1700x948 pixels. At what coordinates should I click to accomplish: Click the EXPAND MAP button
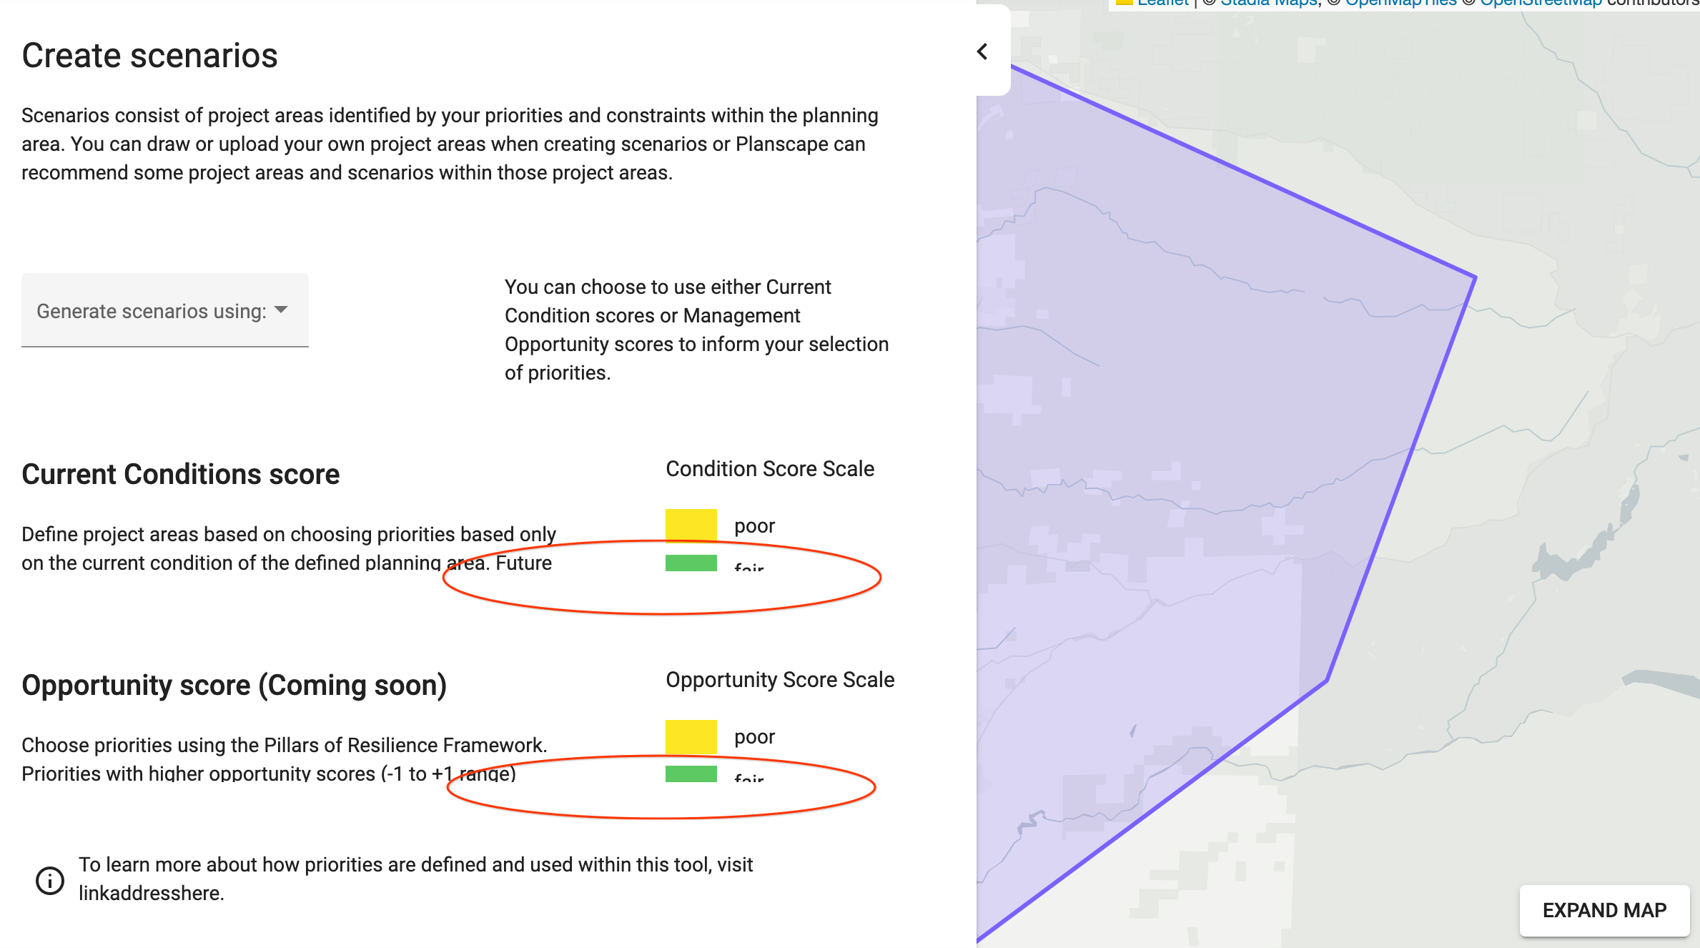click(1603, 911)
